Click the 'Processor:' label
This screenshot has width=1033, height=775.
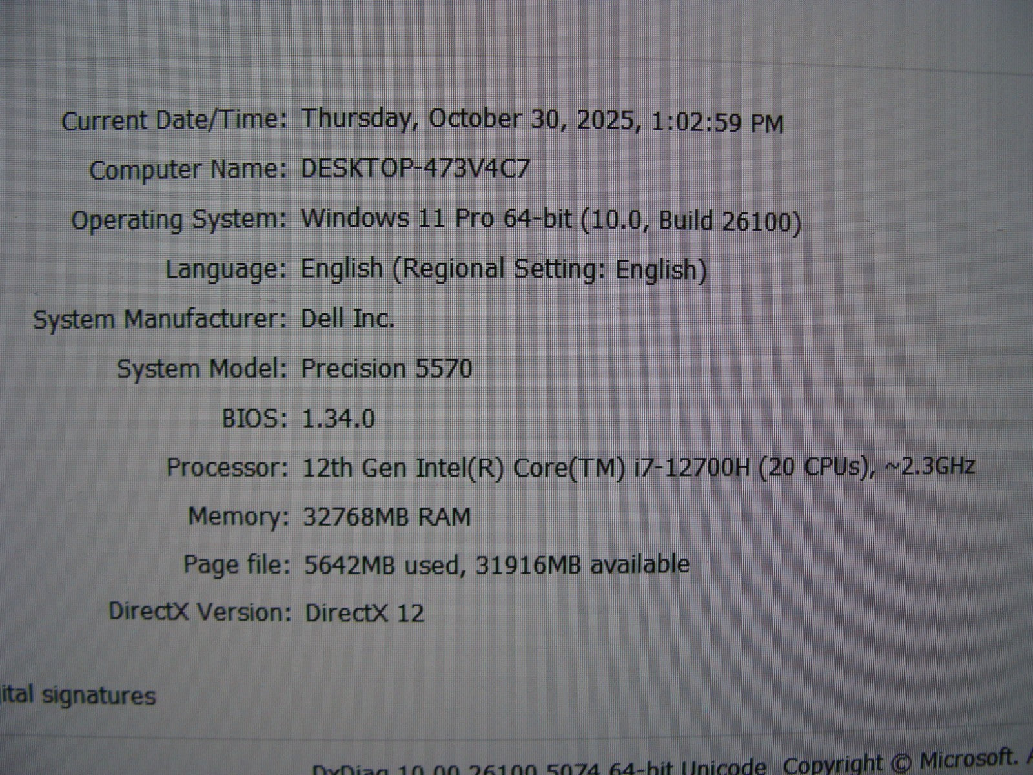(x=227, y=467)
